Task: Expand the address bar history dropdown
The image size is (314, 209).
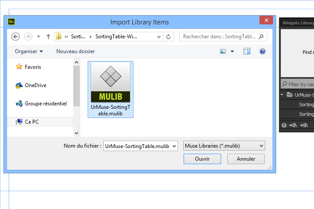Action: point(159,37)
